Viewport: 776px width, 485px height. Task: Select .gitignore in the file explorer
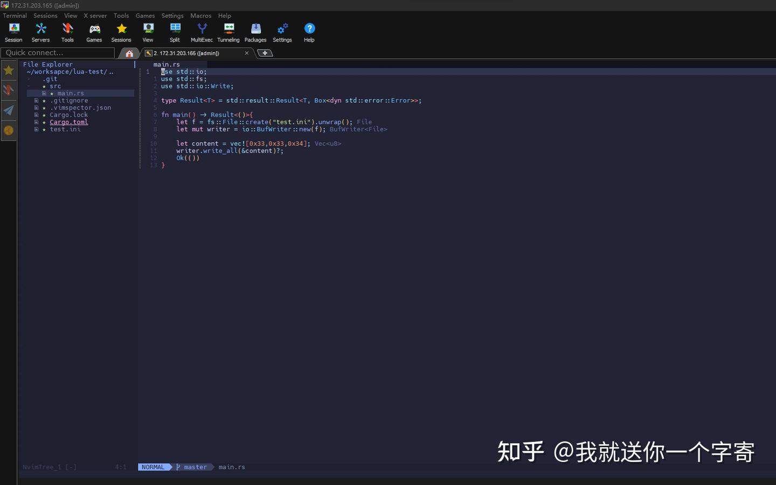coord(69,101)
